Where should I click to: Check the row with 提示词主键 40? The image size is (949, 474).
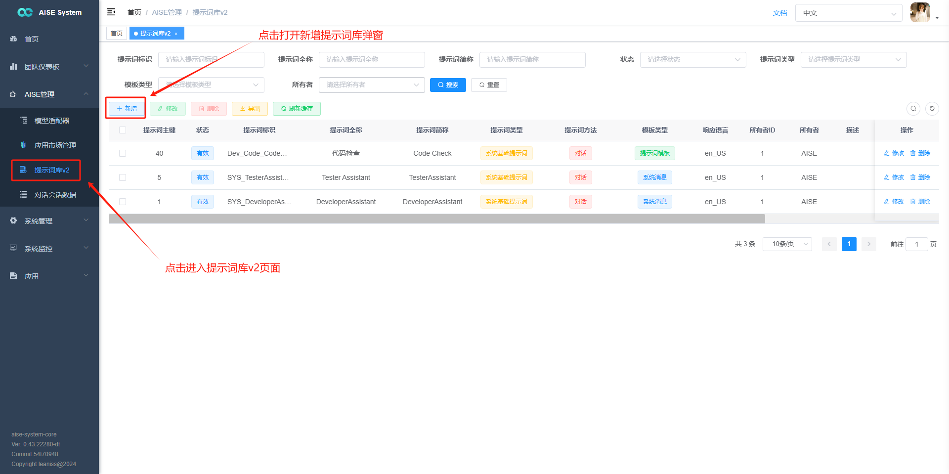click(x=123, y=153)
